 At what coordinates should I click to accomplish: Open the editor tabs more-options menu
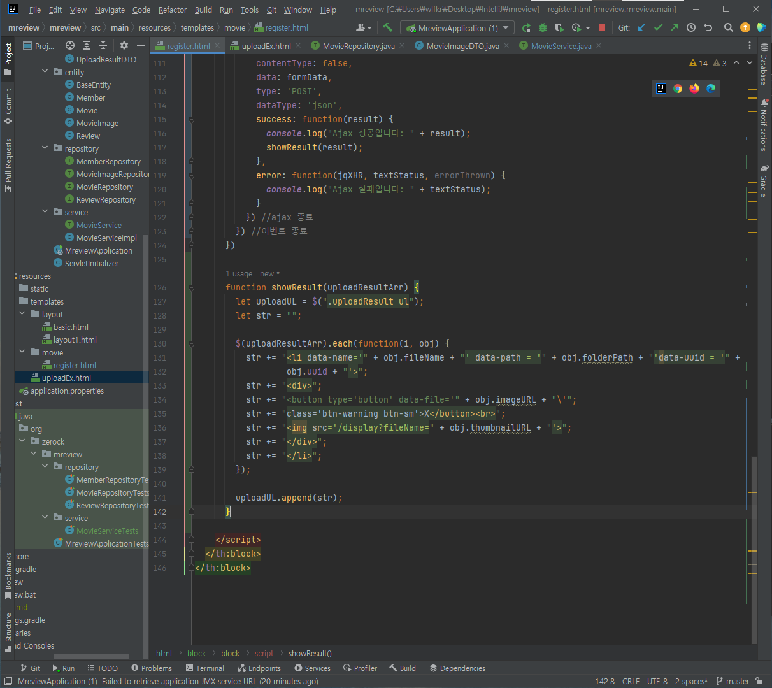click(x=750, y=46)
